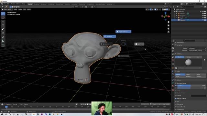Image resolution: width=207 pixels, height=116 pixels.
Task: Click the timeline play button
Action: (88, 104)
